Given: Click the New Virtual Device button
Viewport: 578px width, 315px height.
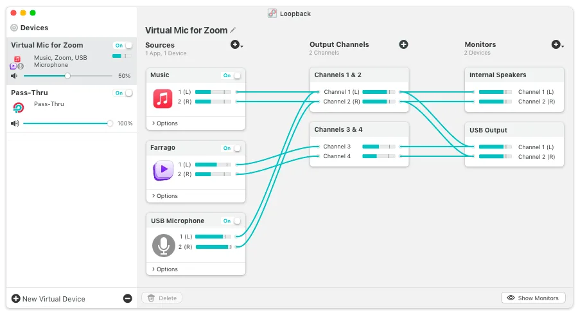Looking at the screenshot, I should 48,299.
